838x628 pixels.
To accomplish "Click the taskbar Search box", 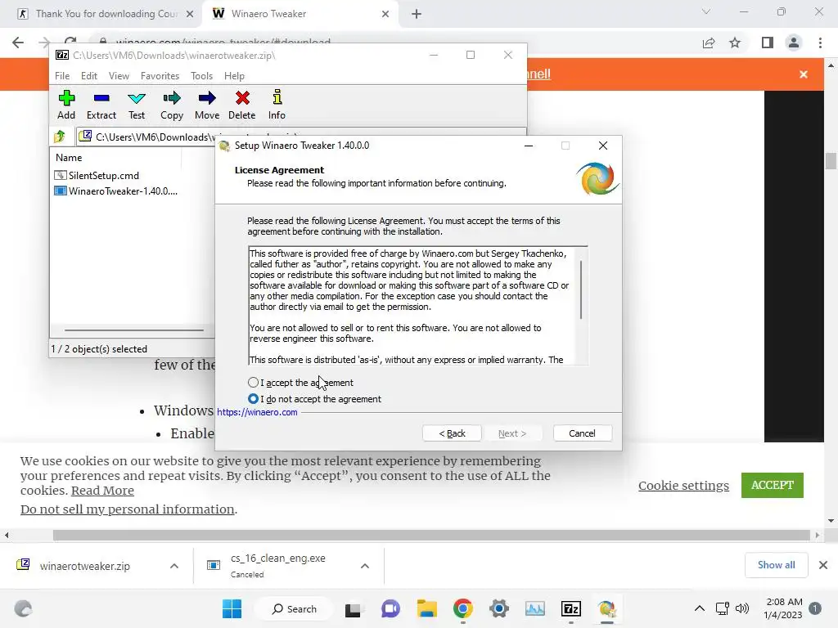I will tap(294, 608).
